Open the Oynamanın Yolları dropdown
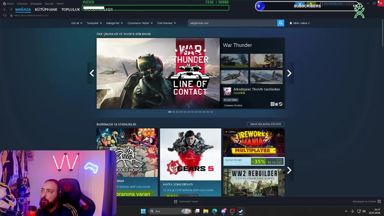Image resolution: width=384 pixels, height=216 pixels. coord(140,23)
